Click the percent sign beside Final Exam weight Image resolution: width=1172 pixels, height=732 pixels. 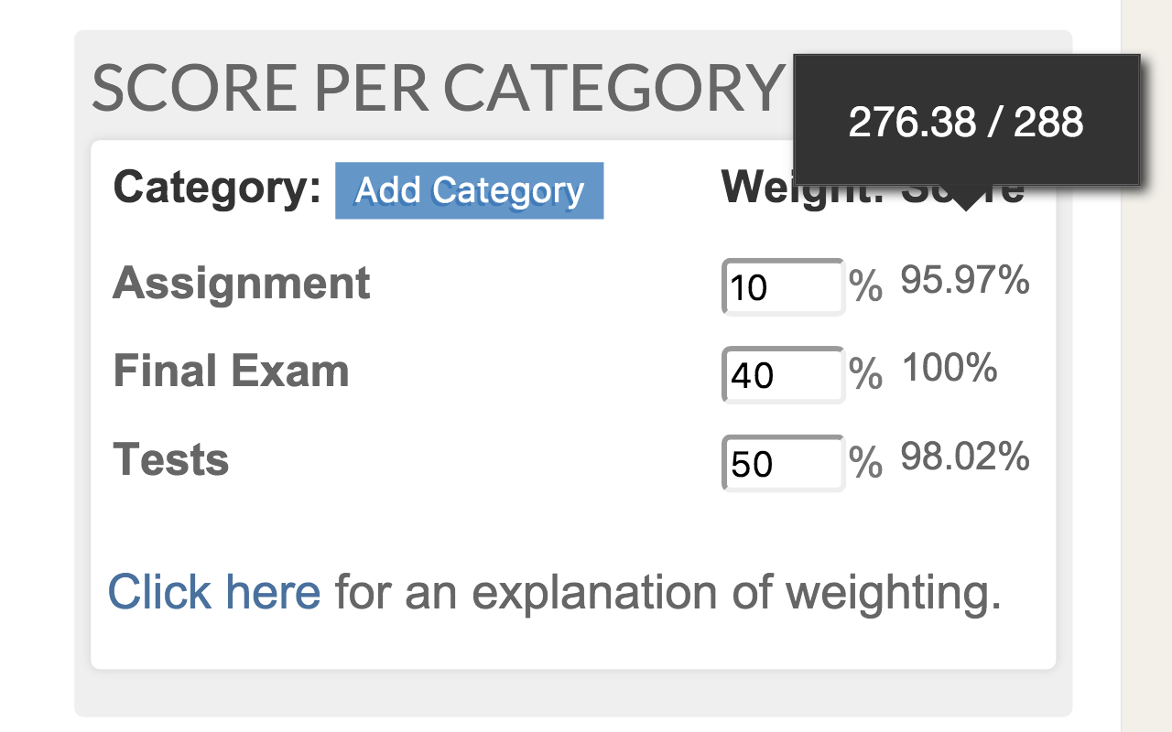coord(866,374)
